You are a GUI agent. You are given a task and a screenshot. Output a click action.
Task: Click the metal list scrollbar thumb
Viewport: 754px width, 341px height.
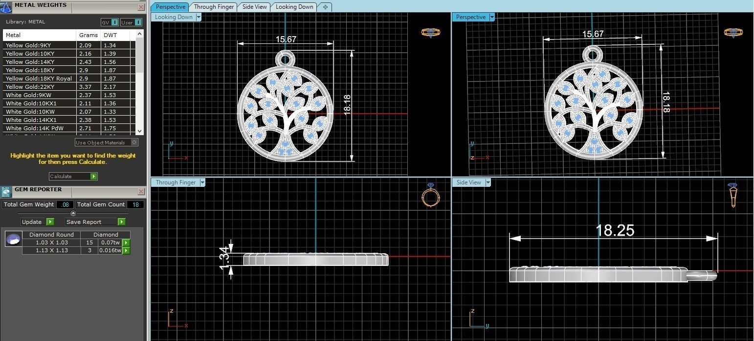pyautogui.click(x=140, y=57)
